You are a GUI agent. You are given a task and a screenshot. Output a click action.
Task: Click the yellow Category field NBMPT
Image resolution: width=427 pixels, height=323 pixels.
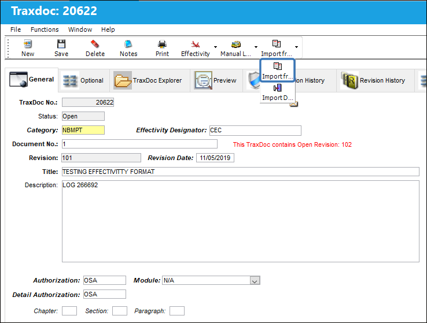point(83,130)
